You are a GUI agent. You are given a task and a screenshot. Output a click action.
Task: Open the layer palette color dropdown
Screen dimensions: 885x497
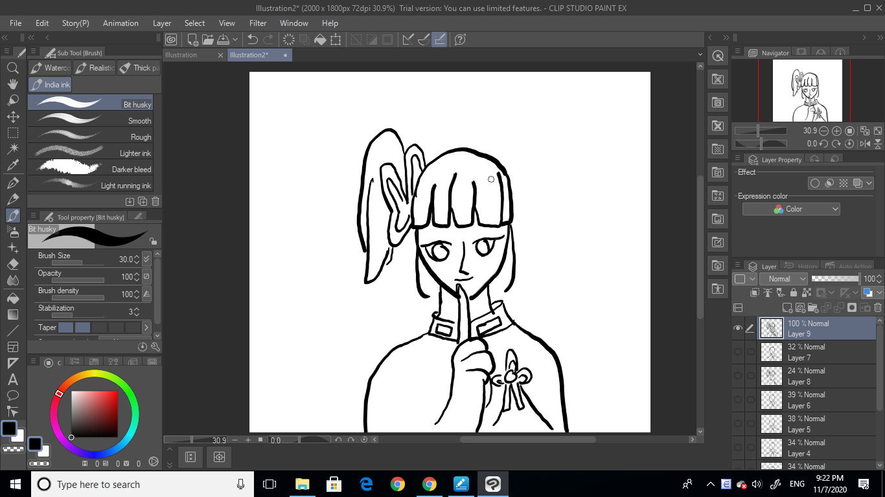click(x=745, y=279)
